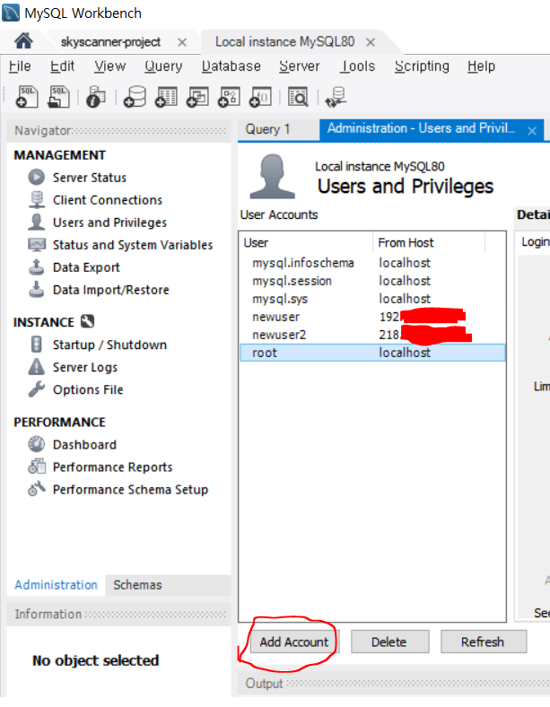Image resolution: width=550 pixels, height=707 pixels.
Task: Open Client Connections in Navigator
Action: [108, 200]
